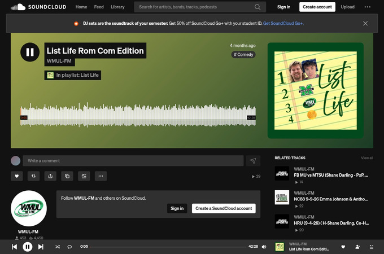Click Create a SoundCloud account
This screenshot has height=254, width=384.
(x=224, y=208)
